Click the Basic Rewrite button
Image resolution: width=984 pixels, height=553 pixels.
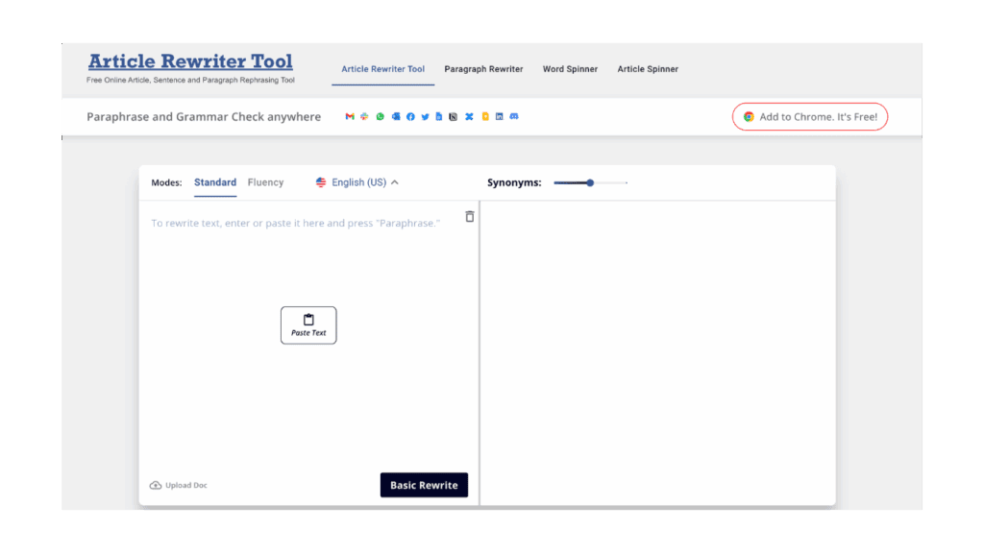pos(424,485)
